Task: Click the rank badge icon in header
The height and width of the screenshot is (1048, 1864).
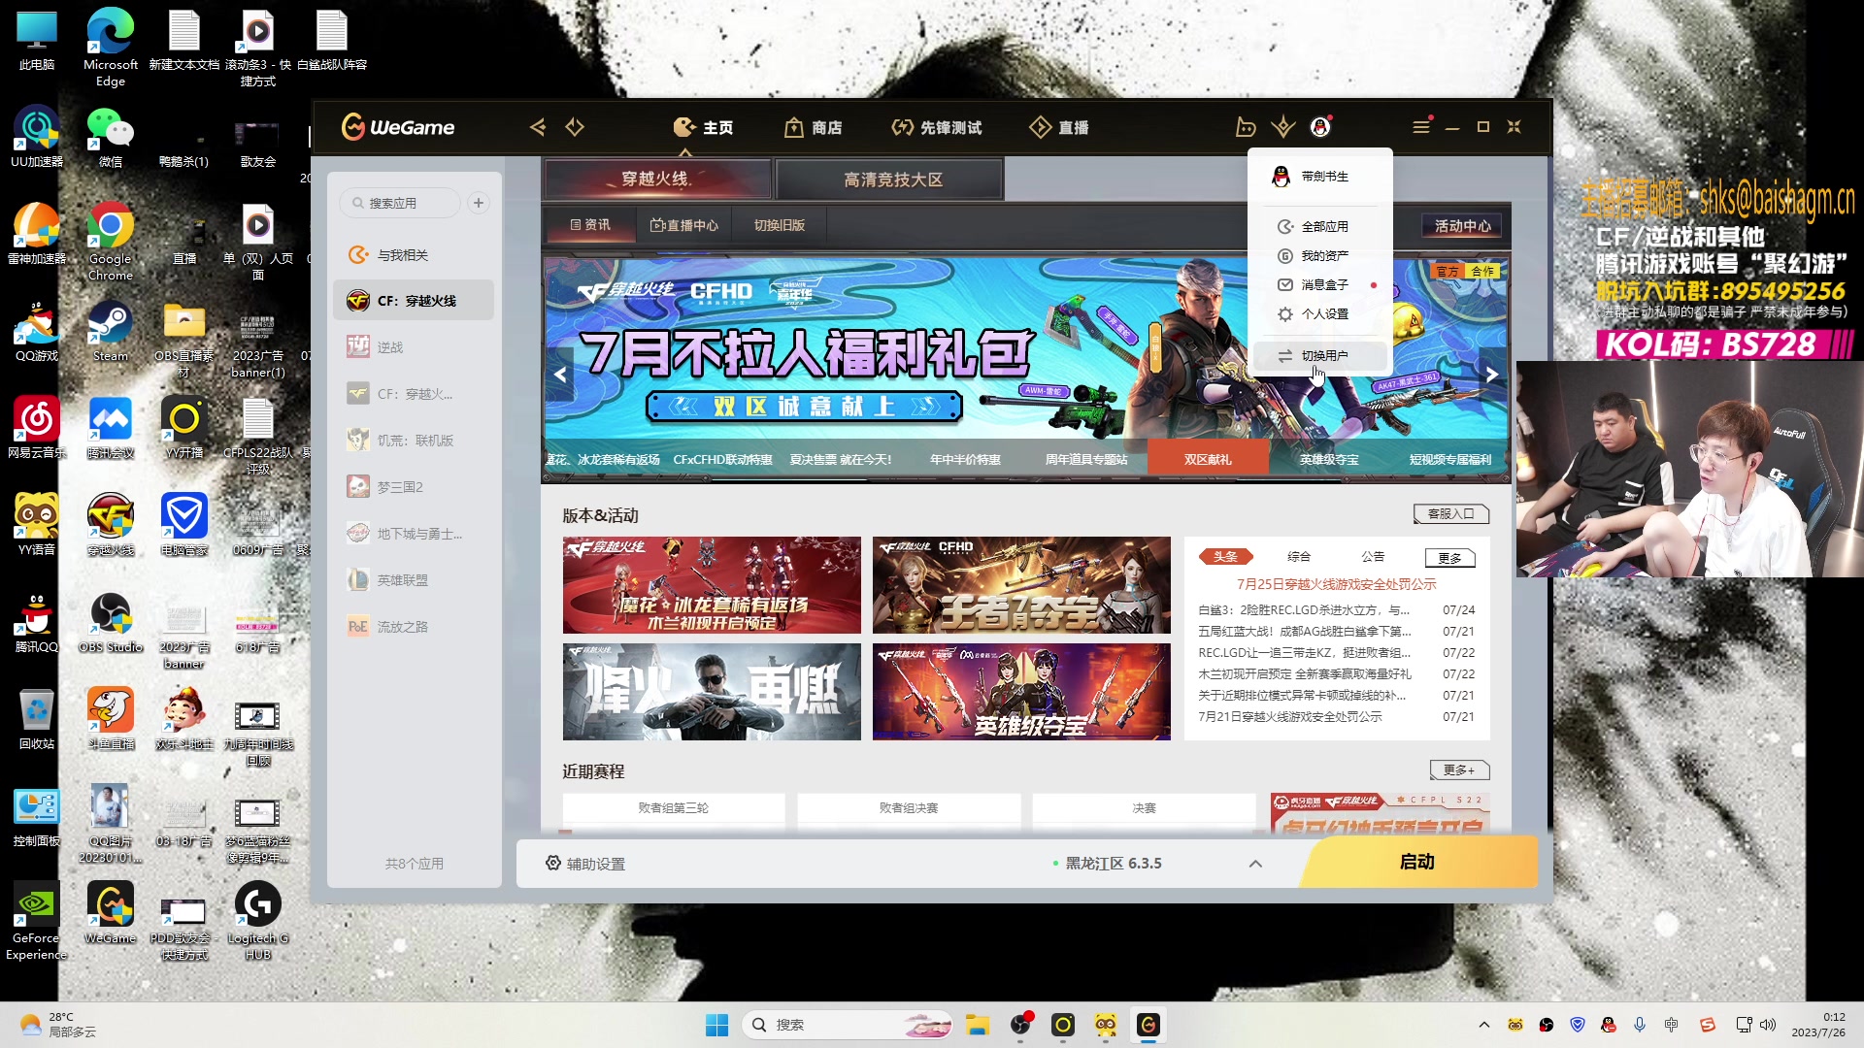Action: click(1283, 127)
